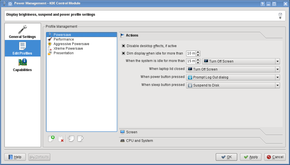Click the OK button
This screenshot has width=290, height=165.
226,157
